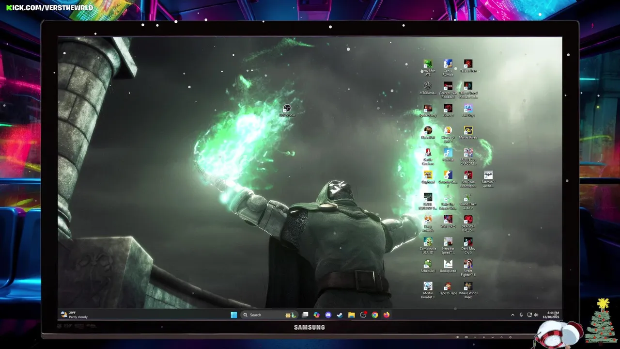Image resolution: width=620 pixels, height=349 pixels.
Task: Launch Fortnite from the desktop
Action: pos(448,155)
